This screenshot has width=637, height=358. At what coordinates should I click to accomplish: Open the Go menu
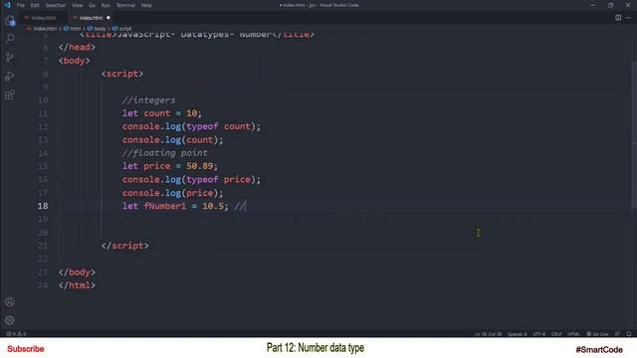(93, 5)
